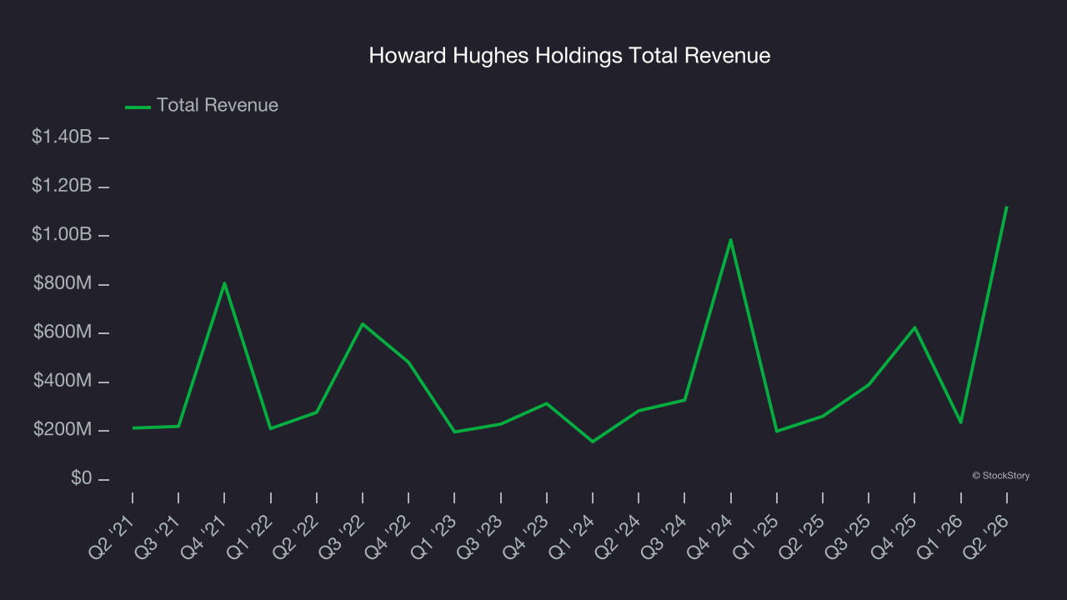Click the Q4 '25 data point on line
1067x600 pixels.
point(915,327)
